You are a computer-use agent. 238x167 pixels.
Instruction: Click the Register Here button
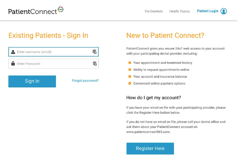point(150,148)
